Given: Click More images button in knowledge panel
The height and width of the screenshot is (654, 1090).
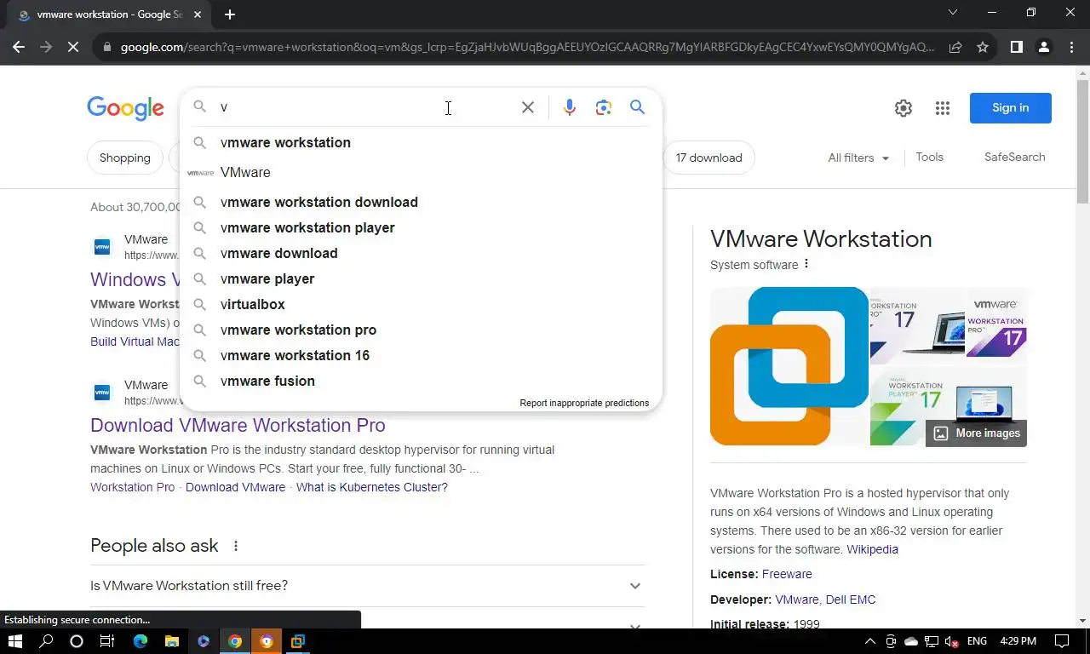Looking at the screenshot, I should point(976,433).
